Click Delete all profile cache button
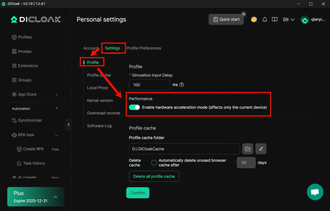The width and height of the screenshot is (330, 211). click(154, 176)
